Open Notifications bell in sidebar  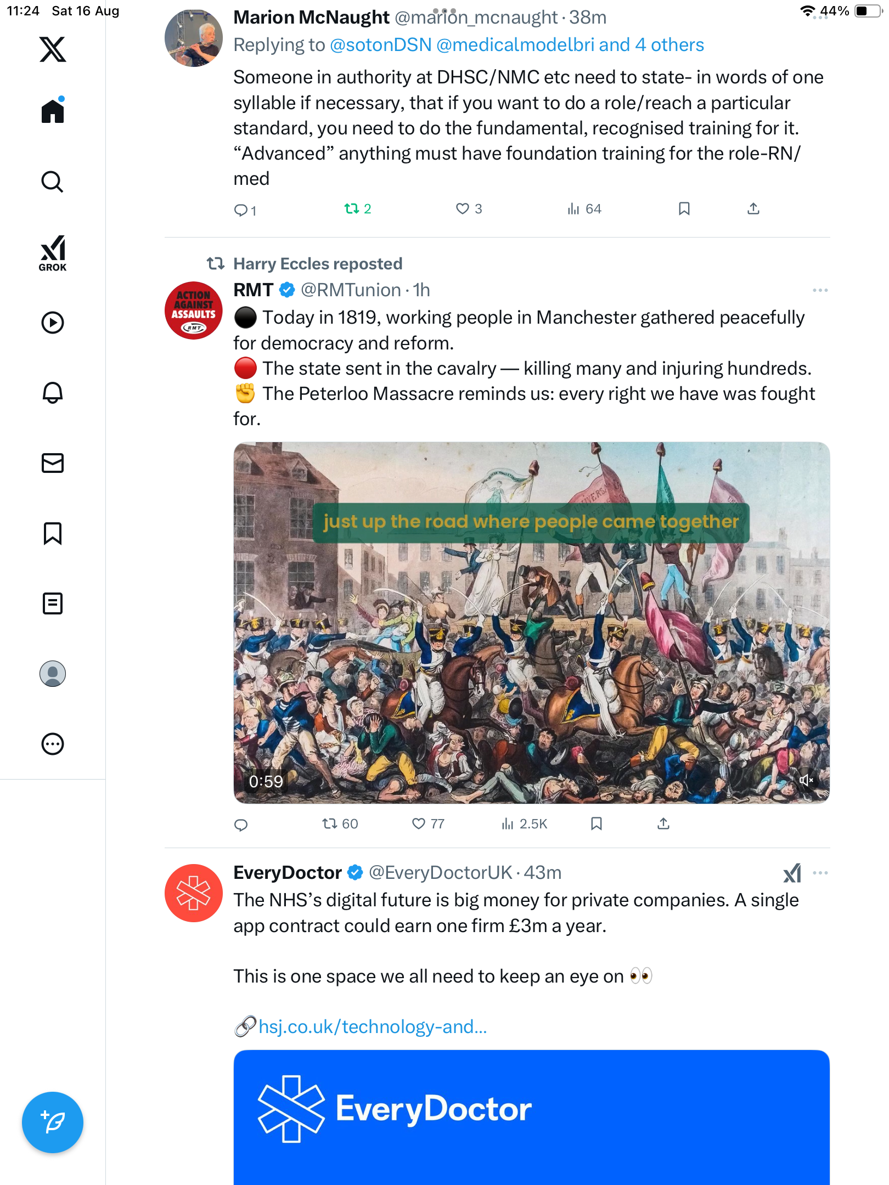(x=53, y=392)
